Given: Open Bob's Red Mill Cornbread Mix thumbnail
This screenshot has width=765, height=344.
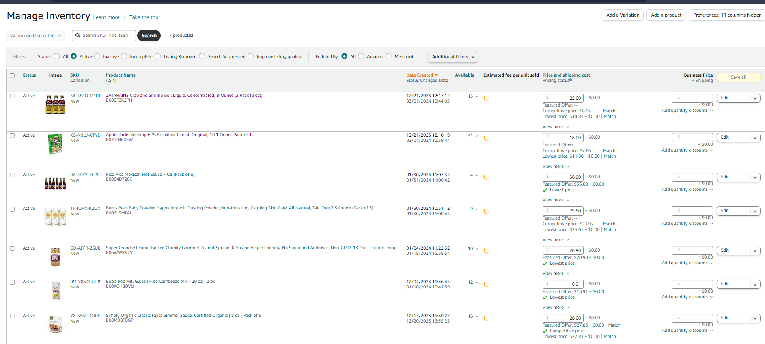Looking at the screenshot, I should pyautogui.click(x=56, y=291).
